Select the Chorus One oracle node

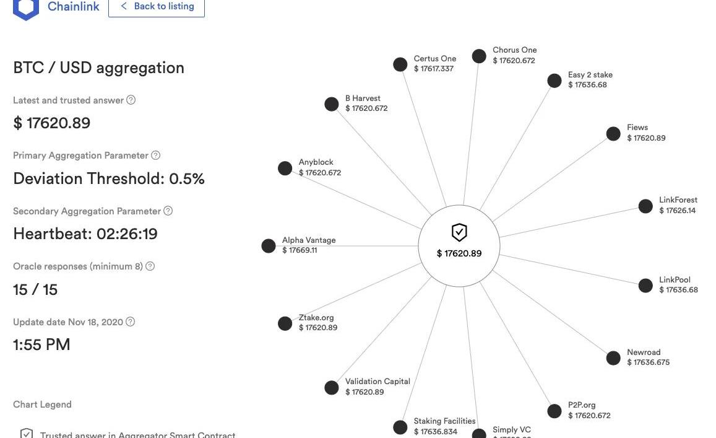pyautogui.click(x=479, y=56)
